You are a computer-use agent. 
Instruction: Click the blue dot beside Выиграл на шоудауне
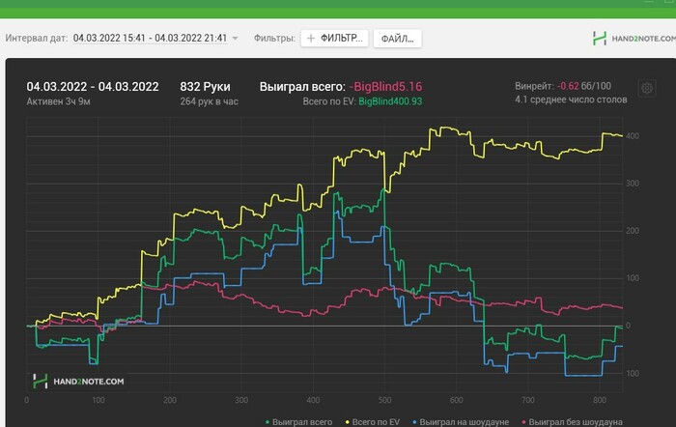(x=414, y=422)
